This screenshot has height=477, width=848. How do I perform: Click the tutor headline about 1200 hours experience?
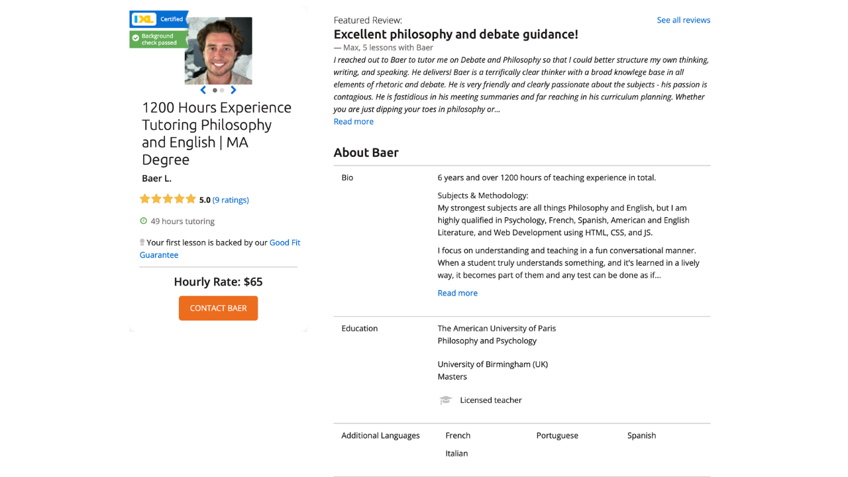tap(217, 133)
